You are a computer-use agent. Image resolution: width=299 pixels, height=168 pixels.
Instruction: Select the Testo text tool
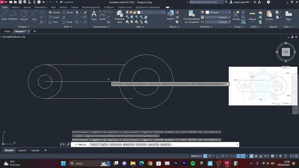click(94, 15)
